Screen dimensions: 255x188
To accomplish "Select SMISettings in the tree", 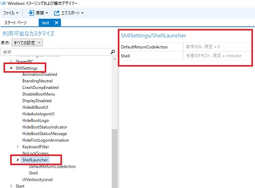I will tap(26, 68).
